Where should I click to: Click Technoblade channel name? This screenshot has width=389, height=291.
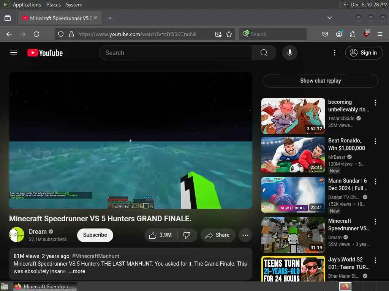[x=341, y=119]
